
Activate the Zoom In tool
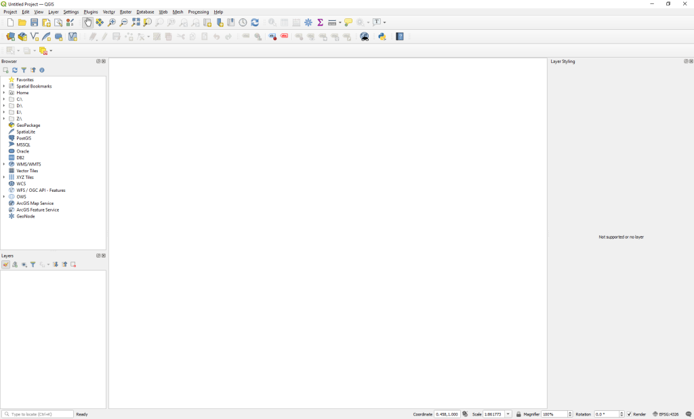click(112, 22)
